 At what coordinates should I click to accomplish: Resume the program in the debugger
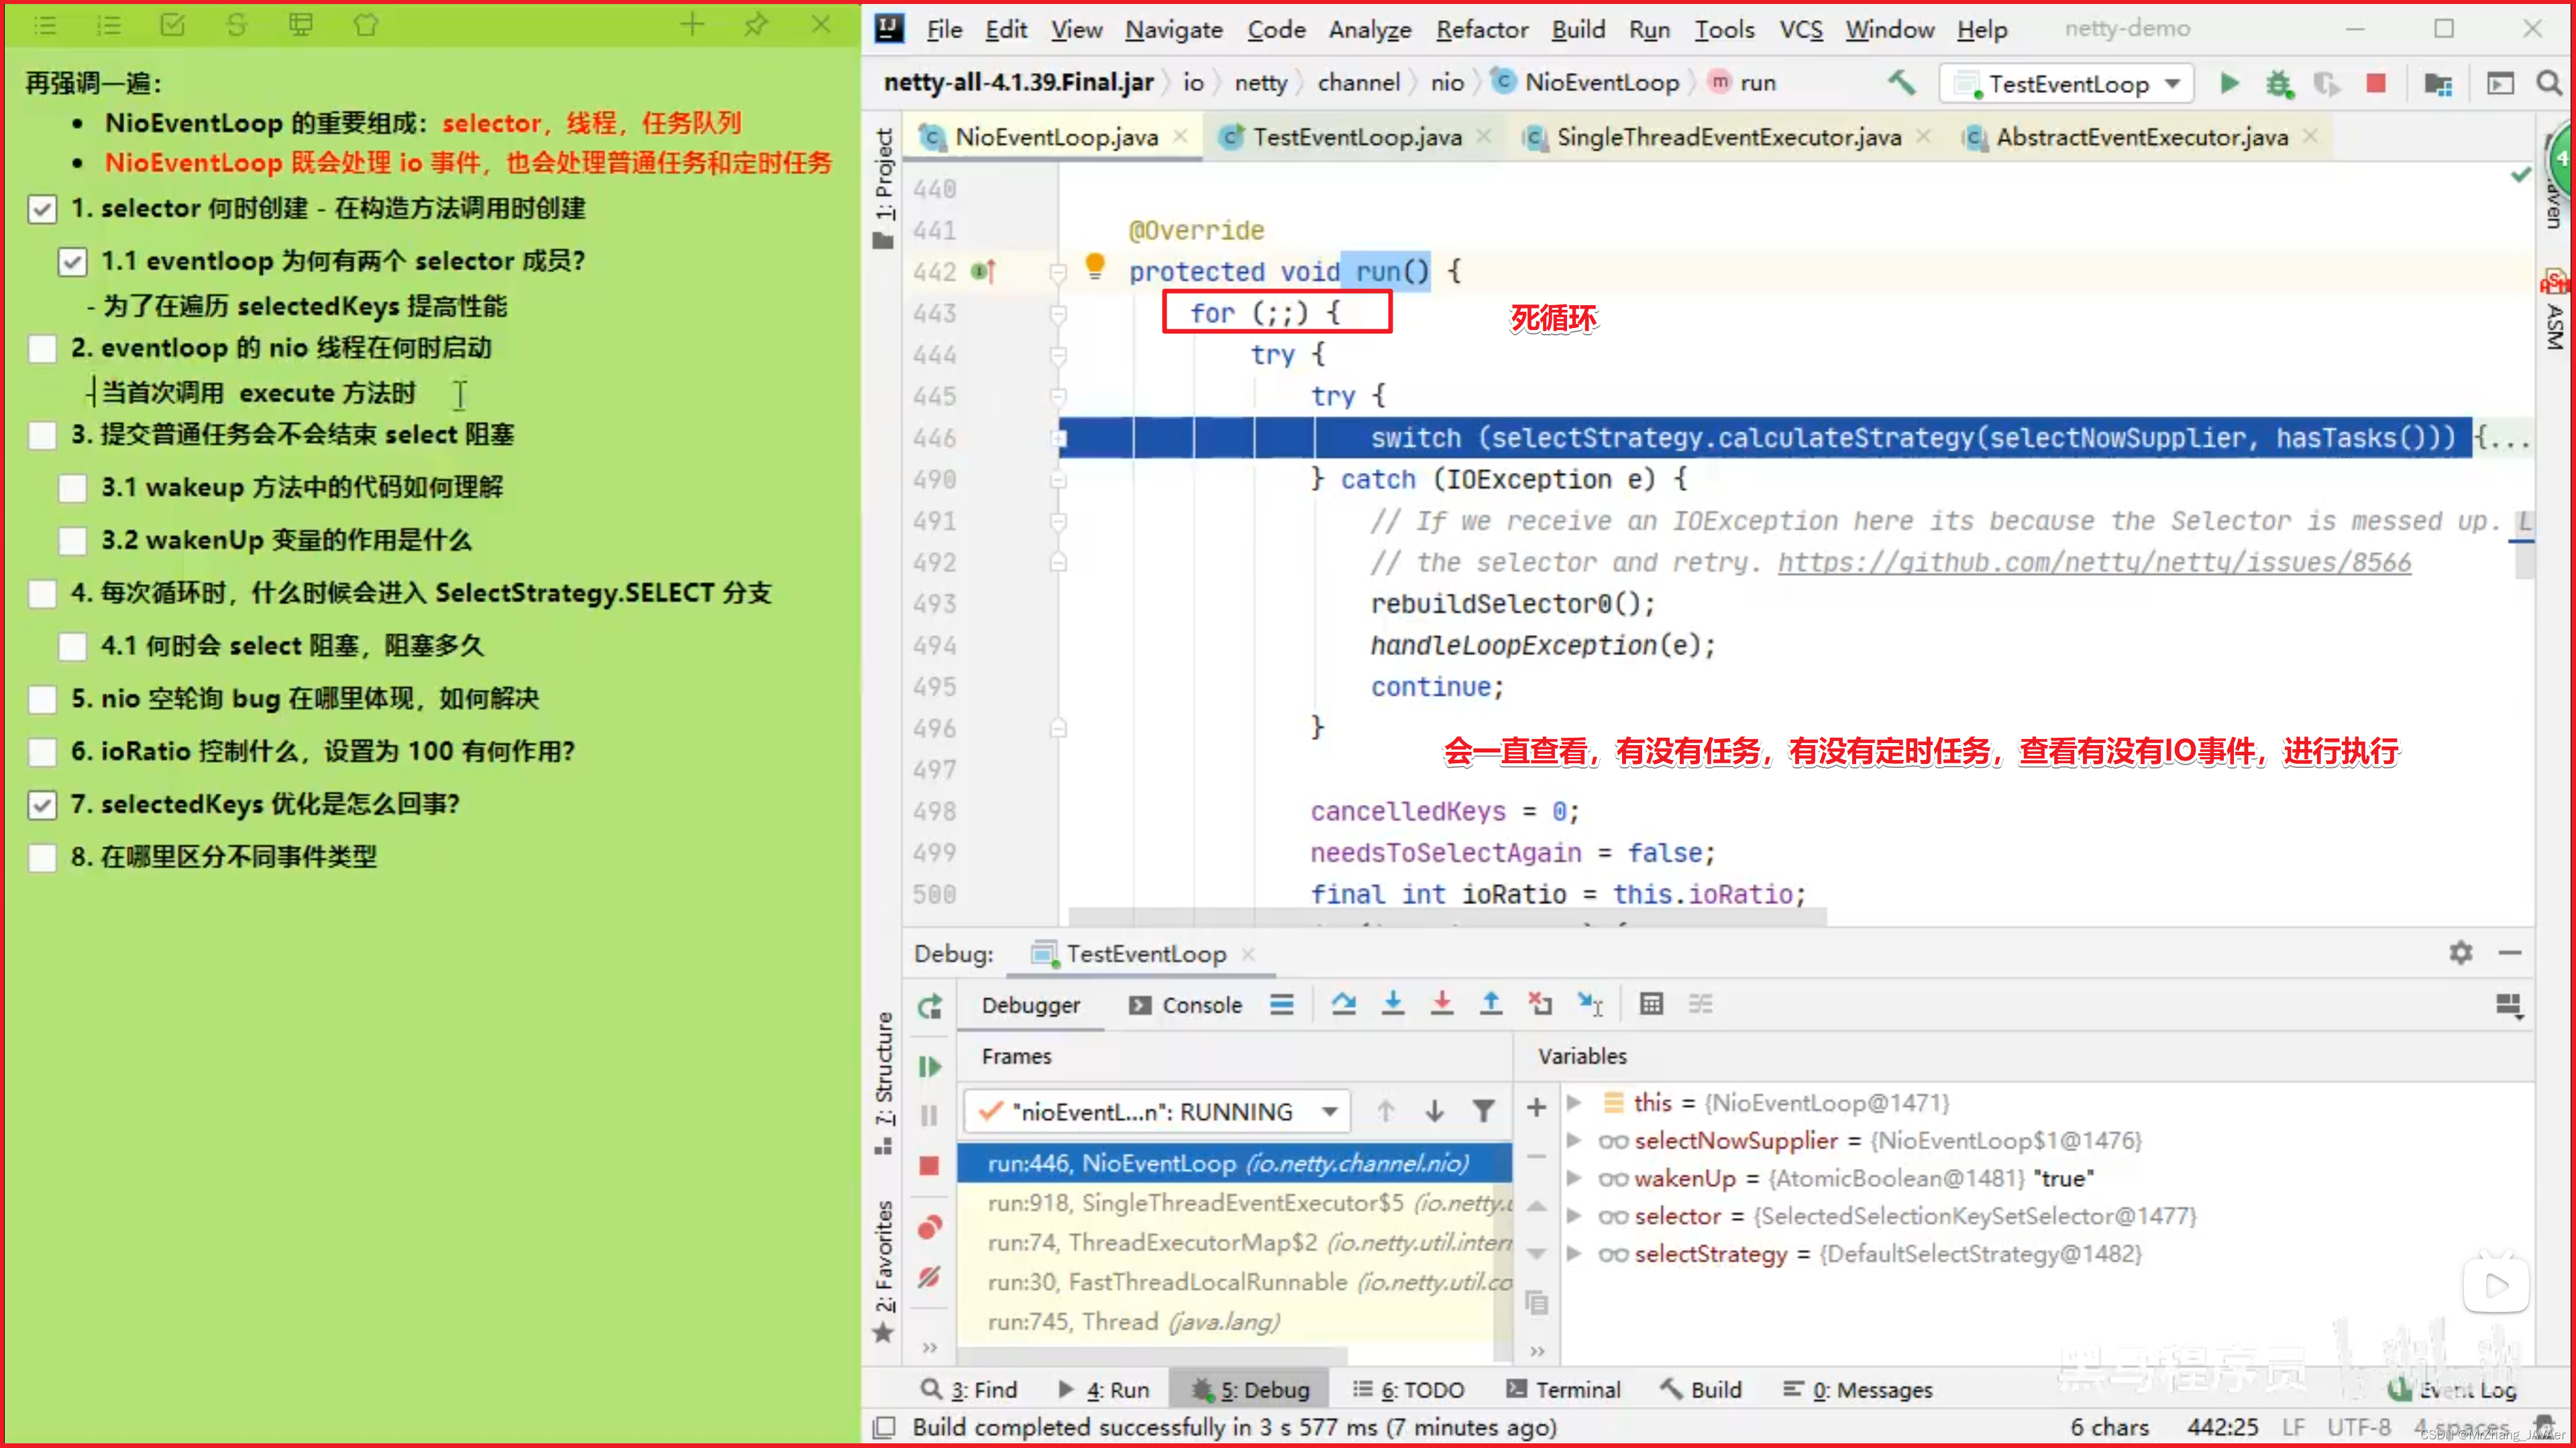930,1067
